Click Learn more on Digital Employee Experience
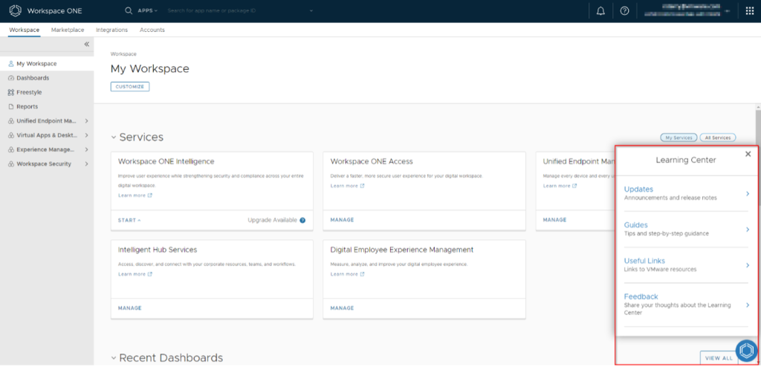Screen dimensions: 761x367 [x=344, y=274]
